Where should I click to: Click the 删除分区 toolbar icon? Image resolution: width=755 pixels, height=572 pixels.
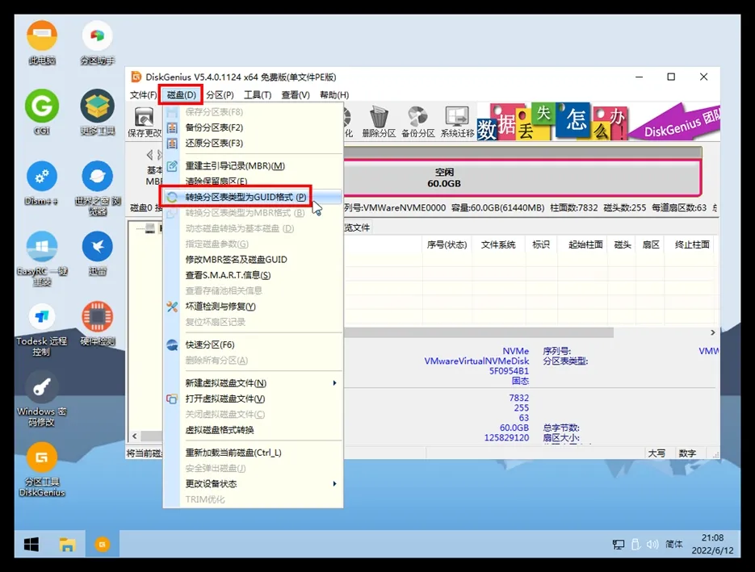tap(379, 120)
